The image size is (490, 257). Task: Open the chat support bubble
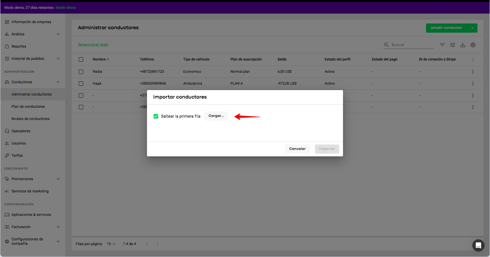[478, 245]
